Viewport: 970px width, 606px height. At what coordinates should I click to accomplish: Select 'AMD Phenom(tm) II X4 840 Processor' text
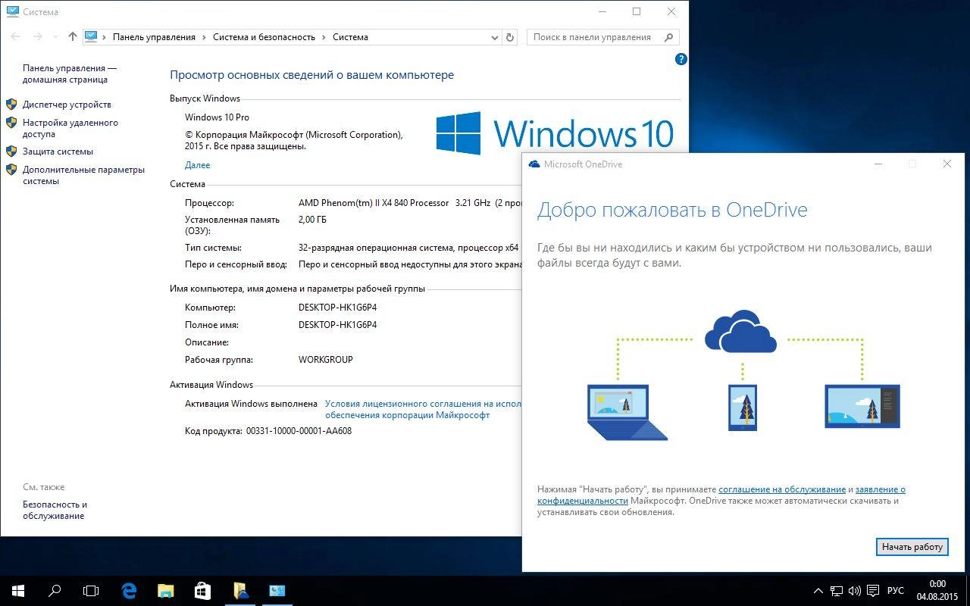click(374, 203)
